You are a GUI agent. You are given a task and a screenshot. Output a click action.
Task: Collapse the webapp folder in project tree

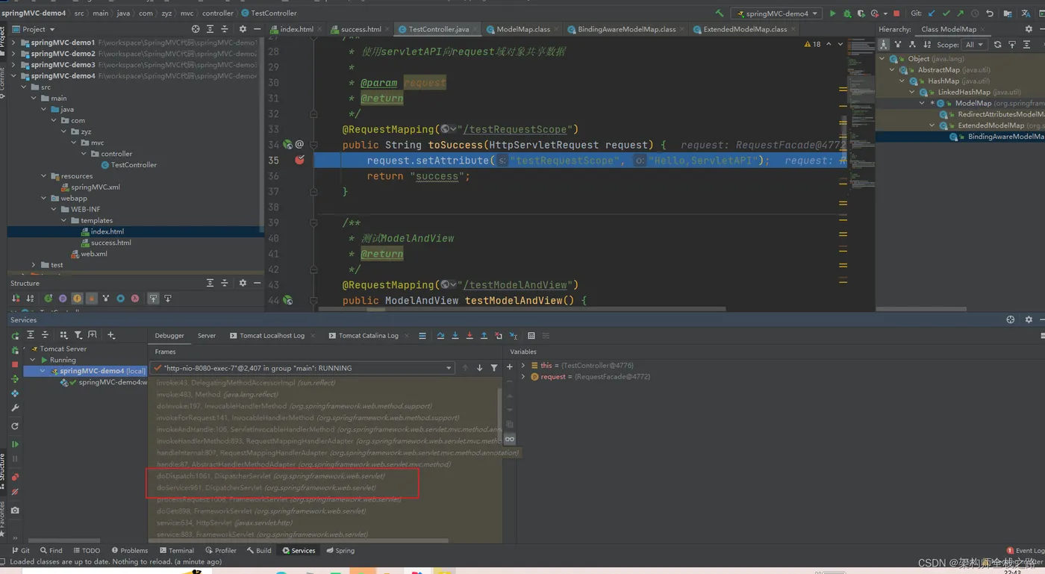[44, 198]
